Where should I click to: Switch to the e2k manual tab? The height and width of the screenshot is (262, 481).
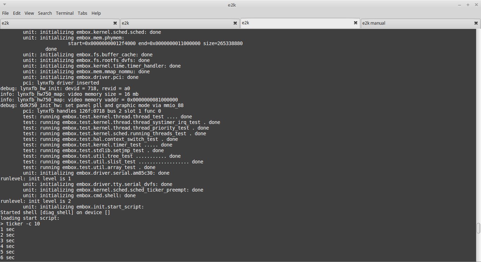click(420, 23)
